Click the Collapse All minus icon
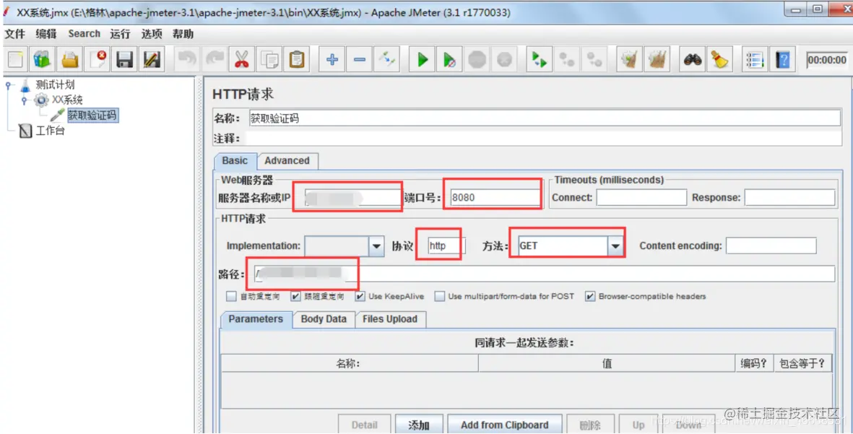This screenshot has width=853, height=434. coord(360,59)
